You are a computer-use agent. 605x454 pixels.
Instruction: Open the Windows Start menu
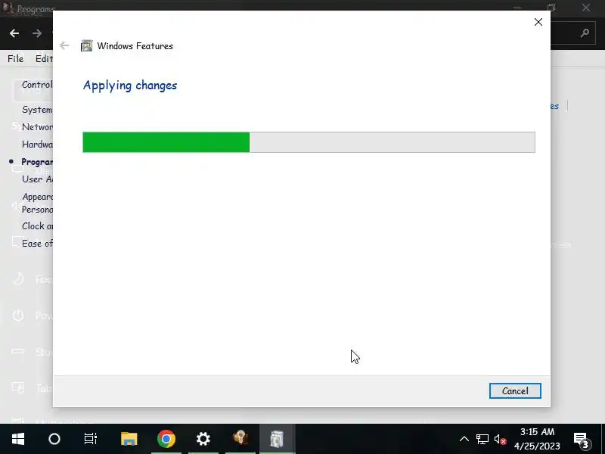pyautogui.click(x=17, y=439)
